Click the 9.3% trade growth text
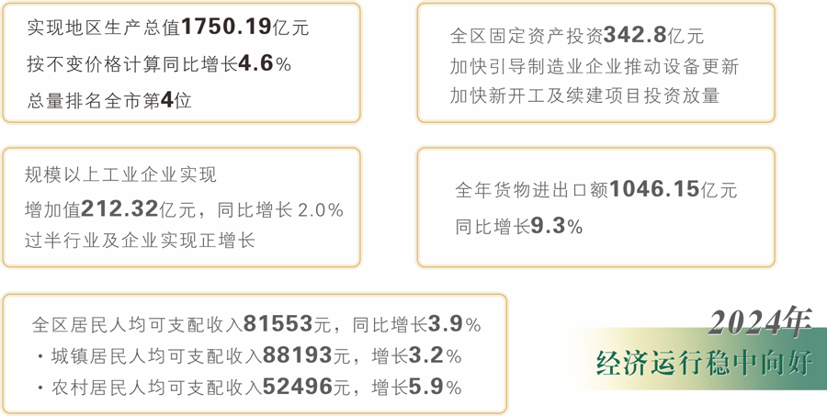Image resolution: width=827 pixels, height=416 pixels. tap(556, 226)
